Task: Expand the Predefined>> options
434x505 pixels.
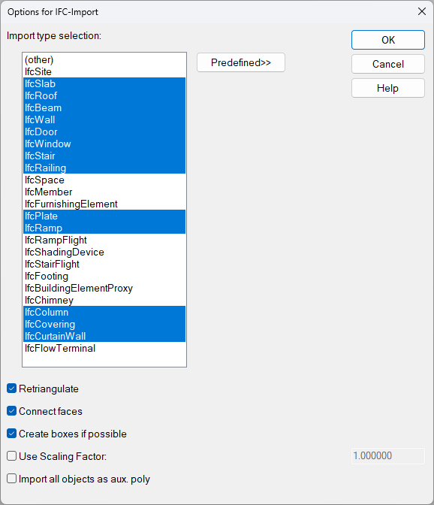Action: [x=240, y=62]
